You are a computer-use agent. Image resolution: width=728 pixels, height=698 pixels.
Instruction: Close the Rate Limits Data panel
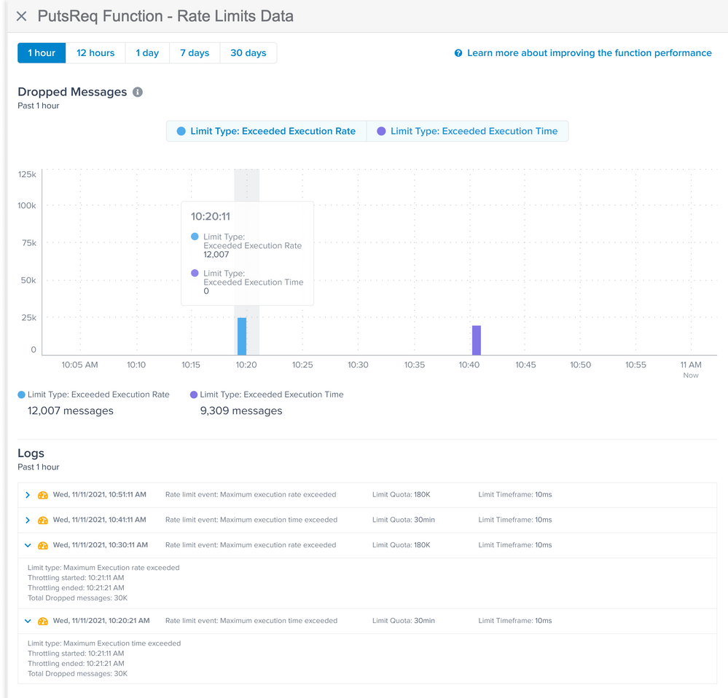tap(21, 16)
